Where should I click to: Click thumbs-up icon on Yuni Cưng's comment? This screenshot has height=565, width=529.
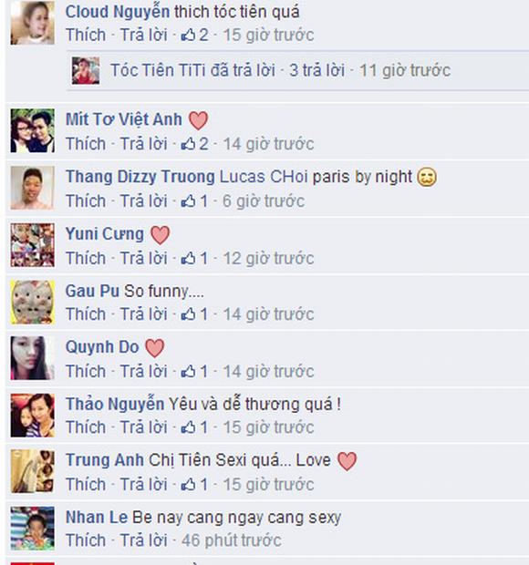point(188,259)
